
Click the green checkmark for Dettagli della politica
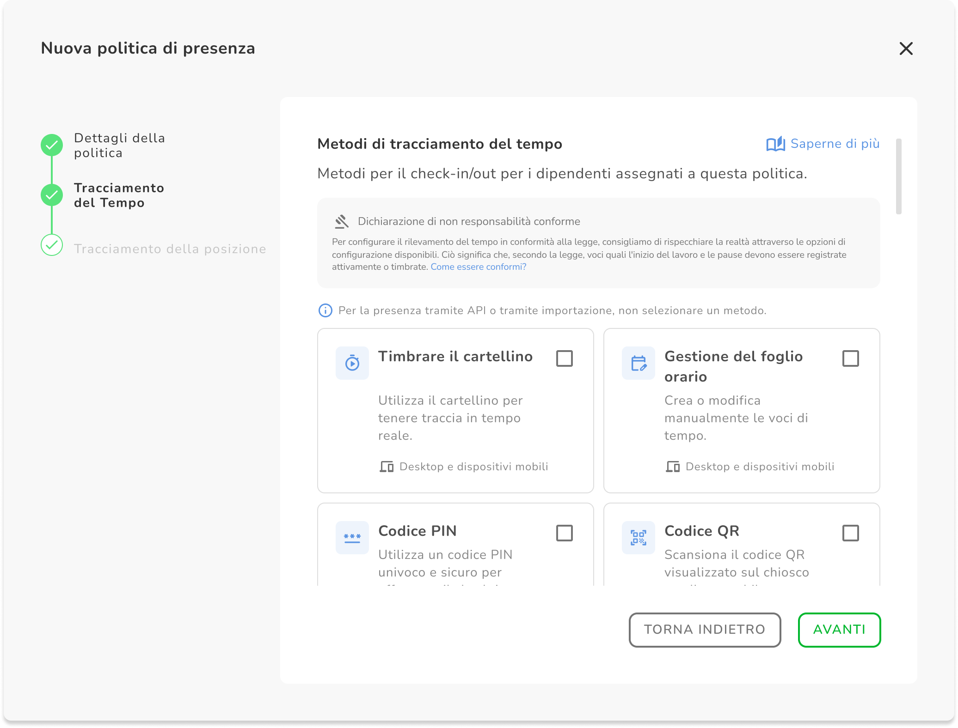pyautogui.click(x=52, y=146)
